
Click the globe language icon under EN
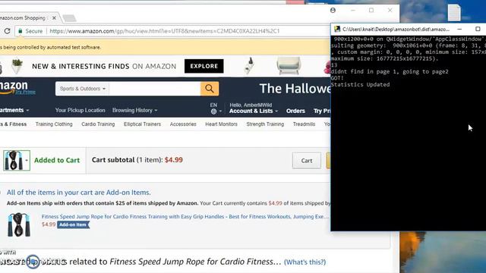[x=213, y=111]
